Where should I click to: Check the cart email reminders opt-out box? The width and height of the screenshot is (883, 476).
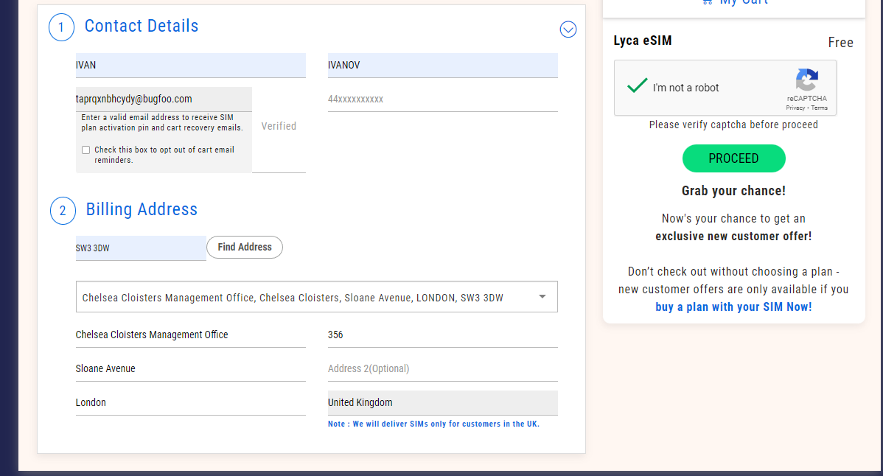[x=86, y=150]
